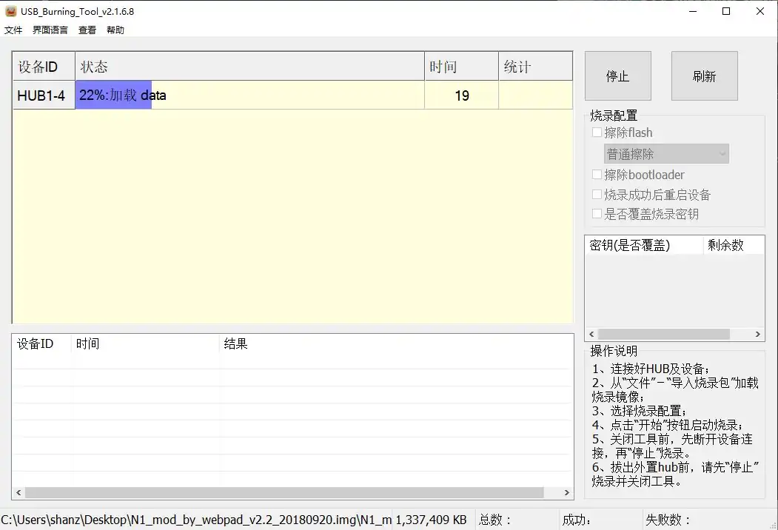
Task: Open the 界面语言 menu
Action: 50,30
